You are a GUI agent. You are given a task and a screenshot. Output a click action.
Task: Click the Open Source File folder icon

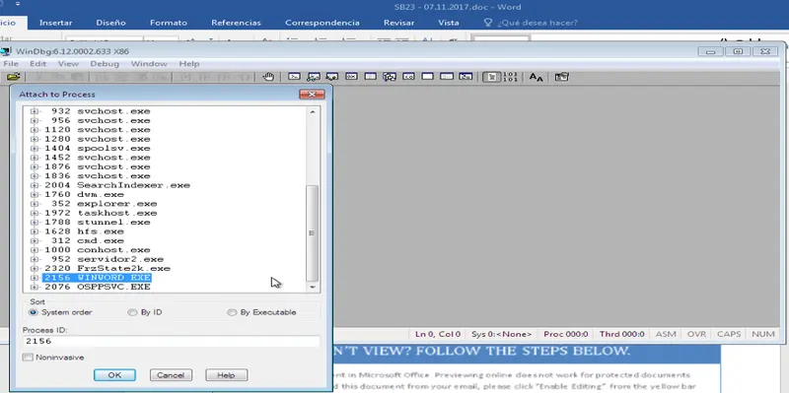(x=14, y=77)
